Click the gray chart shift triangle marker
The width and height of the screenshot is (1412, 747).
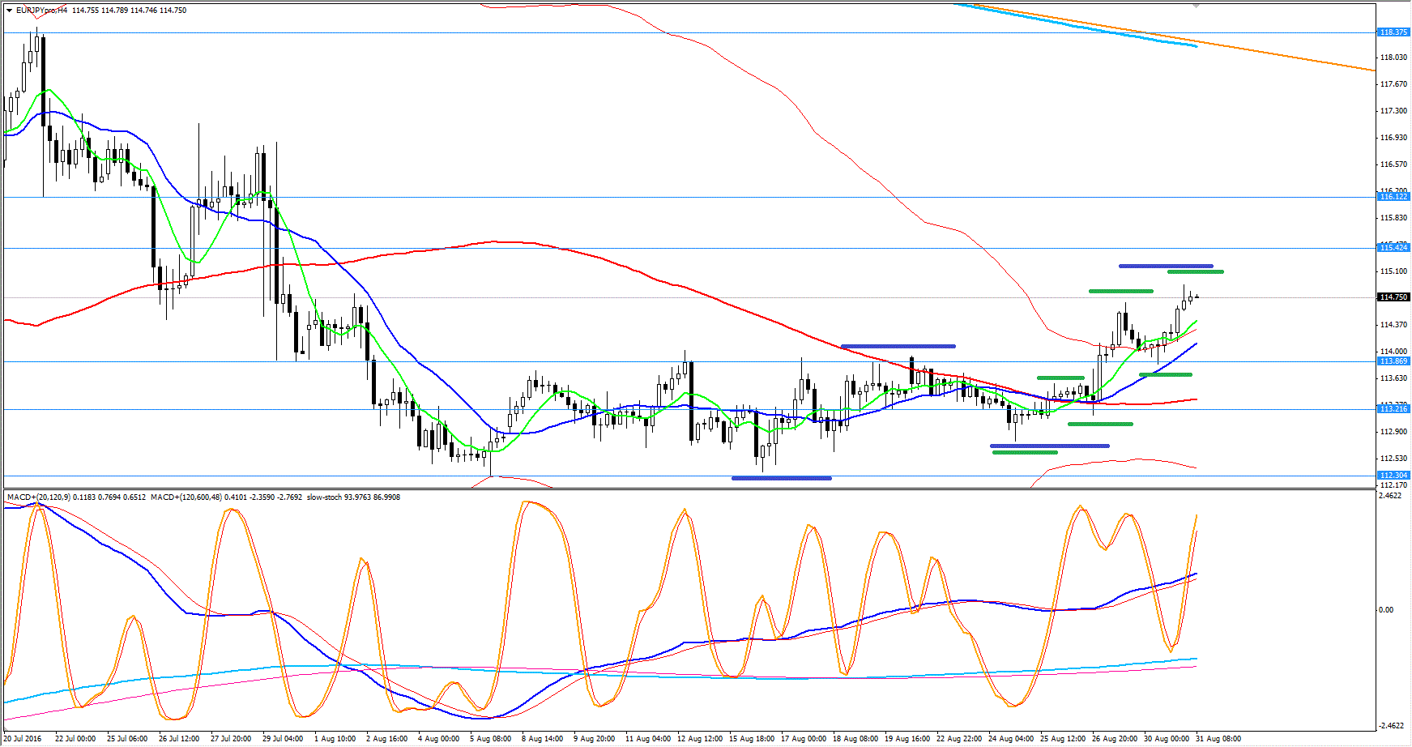tap(1196, 5)
